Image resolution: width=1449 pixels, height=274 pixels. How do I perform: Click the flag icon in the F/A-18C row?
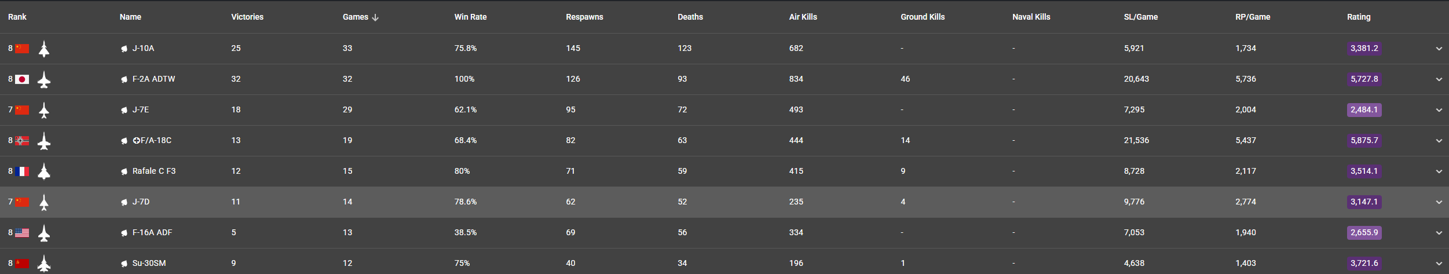(x=22, y=141)
